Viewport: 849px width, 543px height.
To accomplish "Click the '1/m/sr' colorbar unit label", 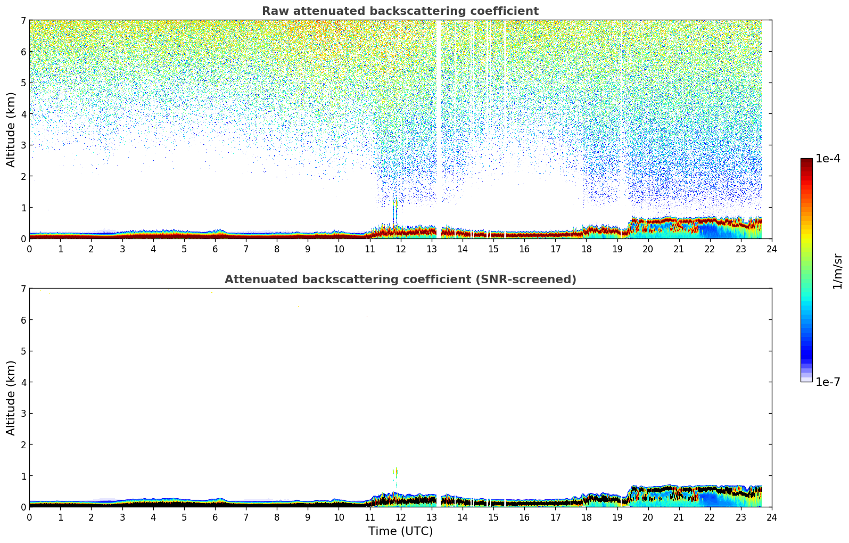I will click(837, 270).
